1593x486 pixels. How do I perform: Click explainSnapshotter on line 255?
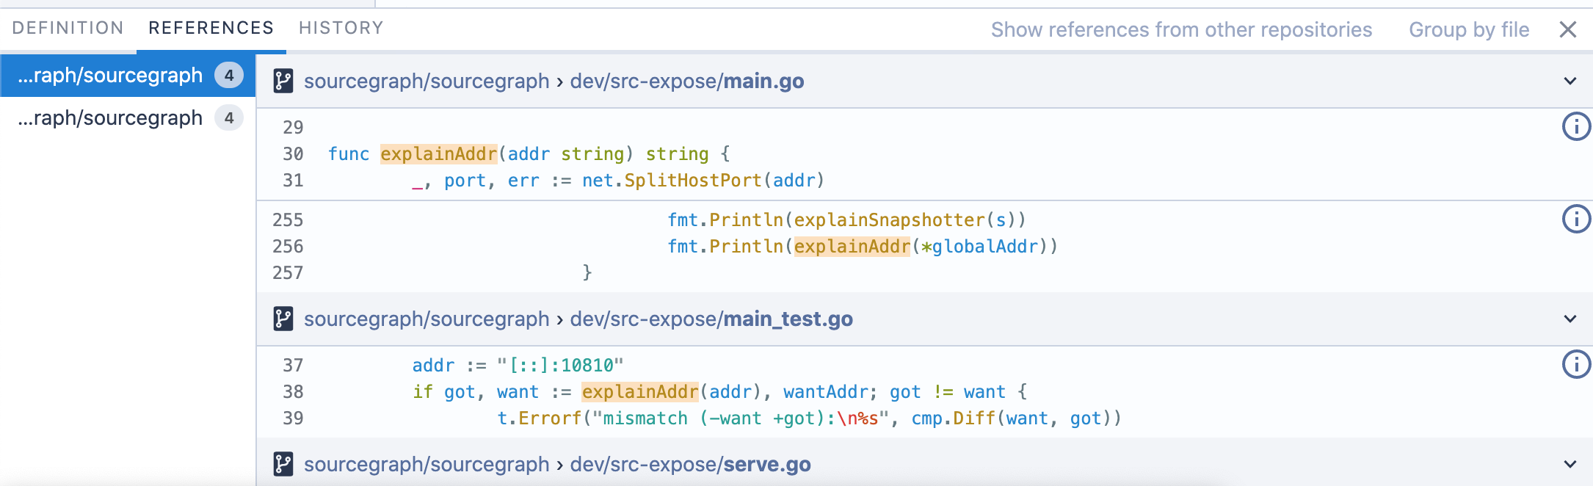click(x=890, y=220)
